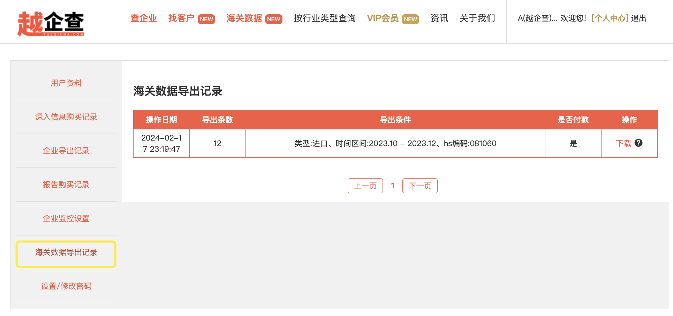Click the help question mark next to 下载
This screenshot has width=673, height=316.
point(638,143)
